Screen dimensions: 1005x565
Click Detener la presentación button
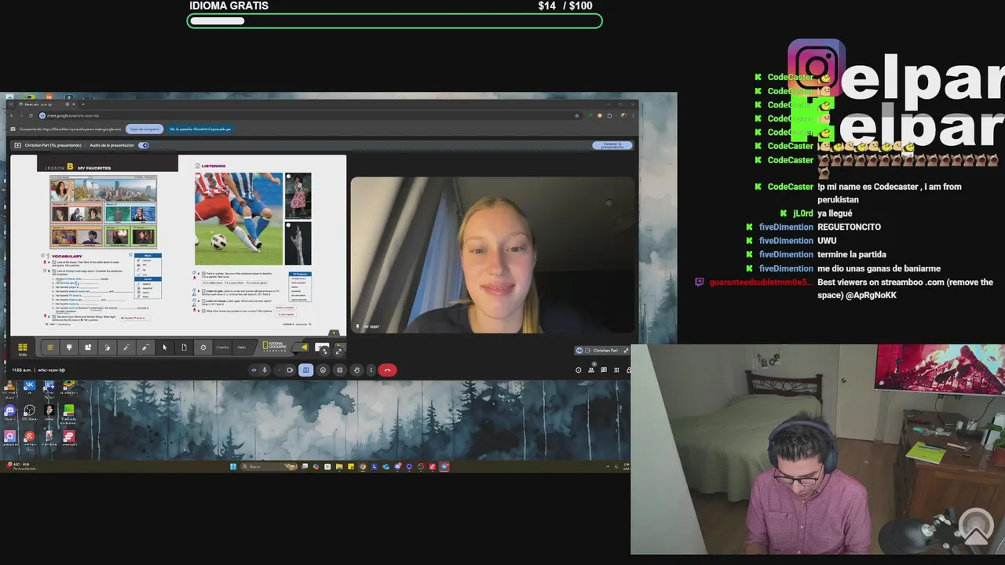(x=612, y=145)
